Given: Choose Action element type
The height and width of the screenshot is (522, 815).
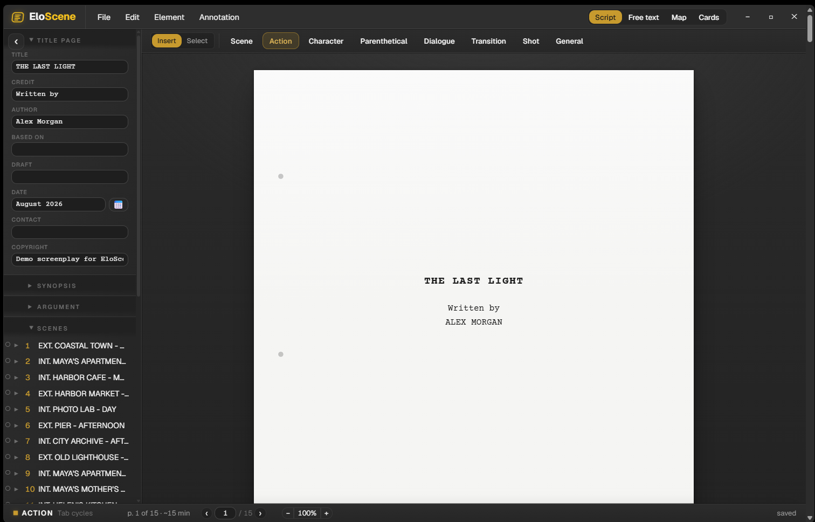Looking at the screenshot, I should click(x=281, y=41).
